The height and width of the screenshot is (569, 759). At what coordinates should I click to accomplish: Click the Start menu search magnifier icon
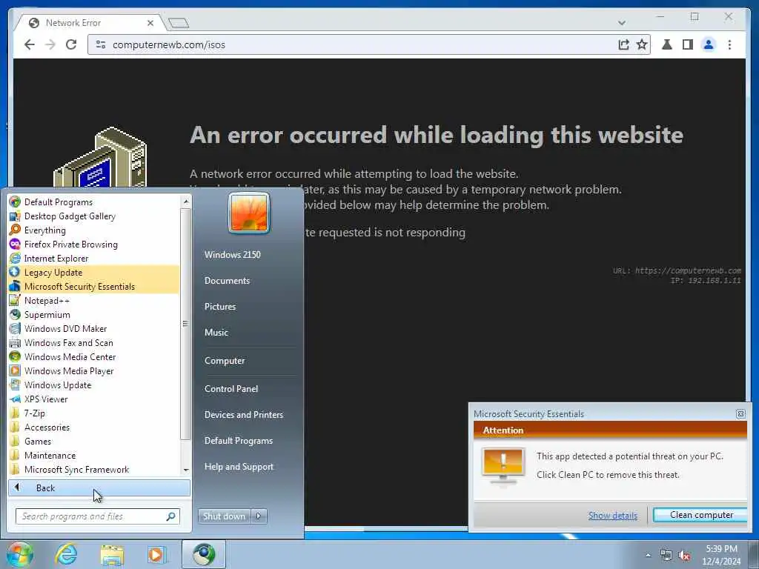(171, 516)
